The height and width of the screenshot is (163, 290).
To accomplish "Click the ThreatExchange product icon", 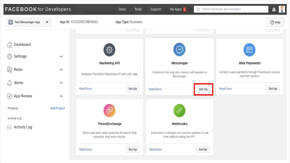I will pos(109,111).
